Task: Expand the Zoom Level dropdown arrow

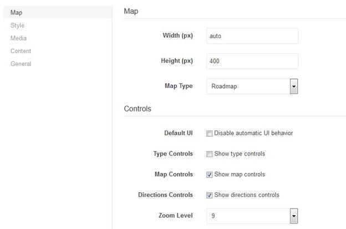Action: [294, 216]
